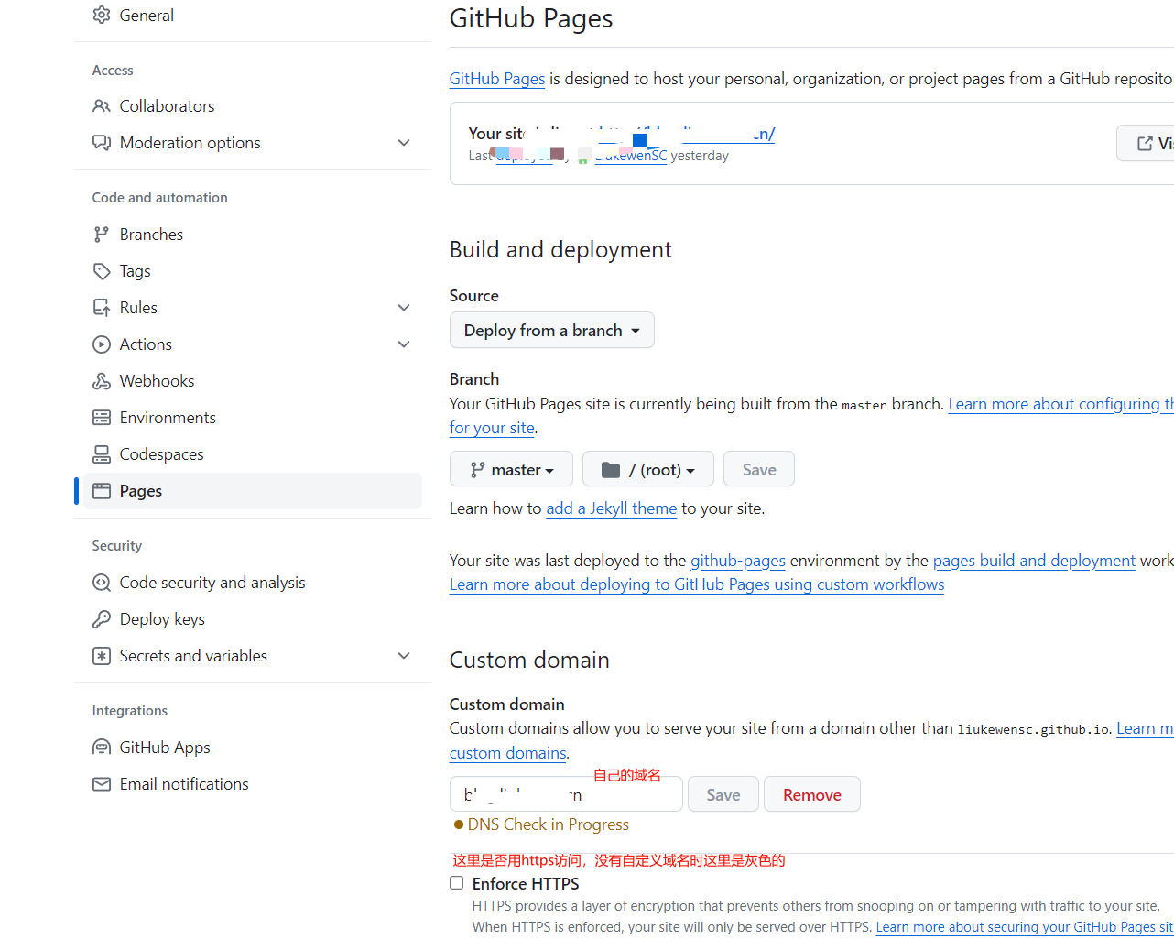1174x939 pixels.
Task: Open the master branch selector
Action: (511, 469)
